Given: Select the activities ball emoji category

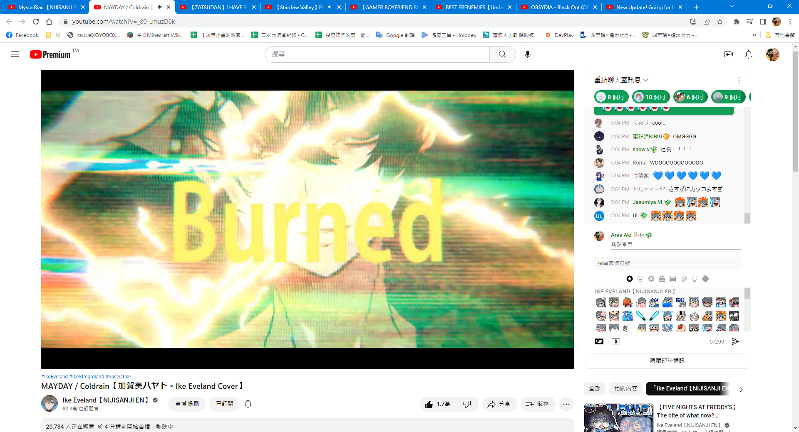Looking at the screenshot, I should tap(684, 279).
